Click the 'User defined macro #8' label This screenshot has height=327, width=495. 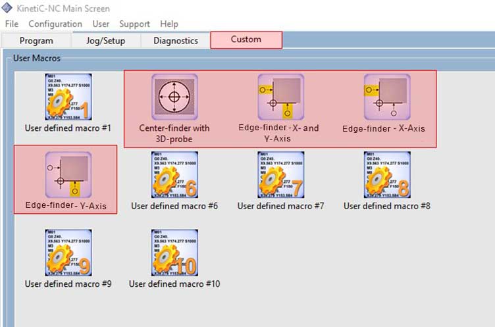pos(387,206)
